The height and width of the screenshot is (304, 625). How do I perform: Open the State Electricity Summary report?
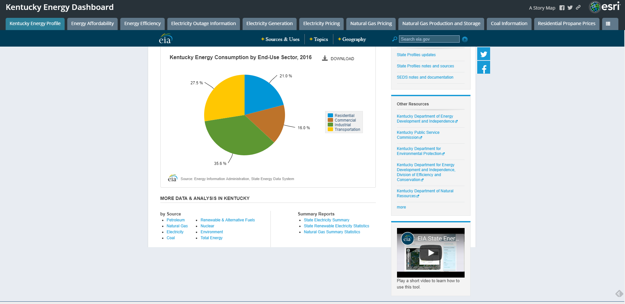point(326,220)
